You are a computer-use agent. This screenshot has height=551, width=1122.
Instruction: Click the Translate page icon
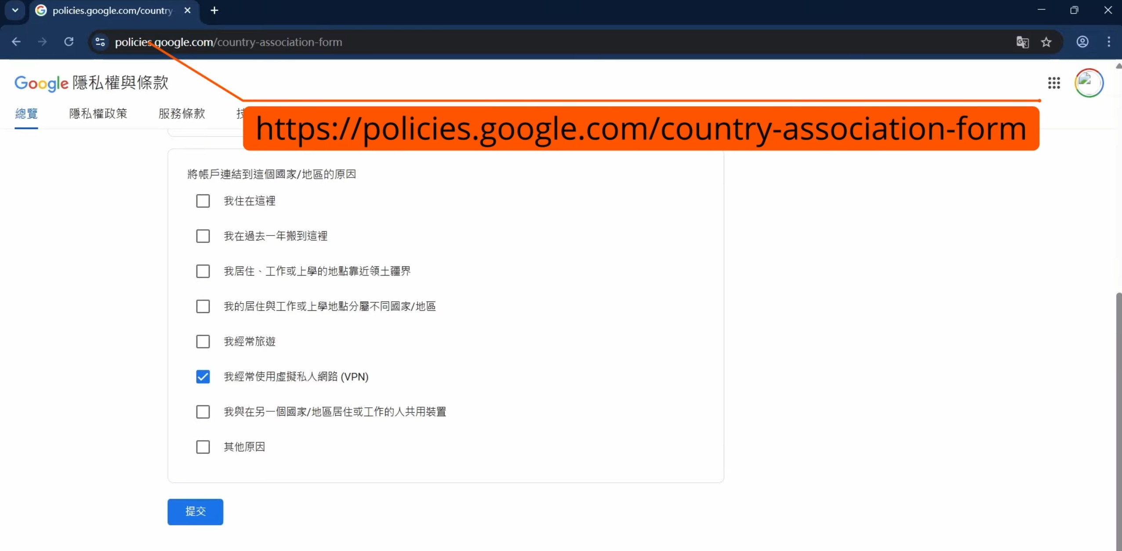pos(1022,42)
